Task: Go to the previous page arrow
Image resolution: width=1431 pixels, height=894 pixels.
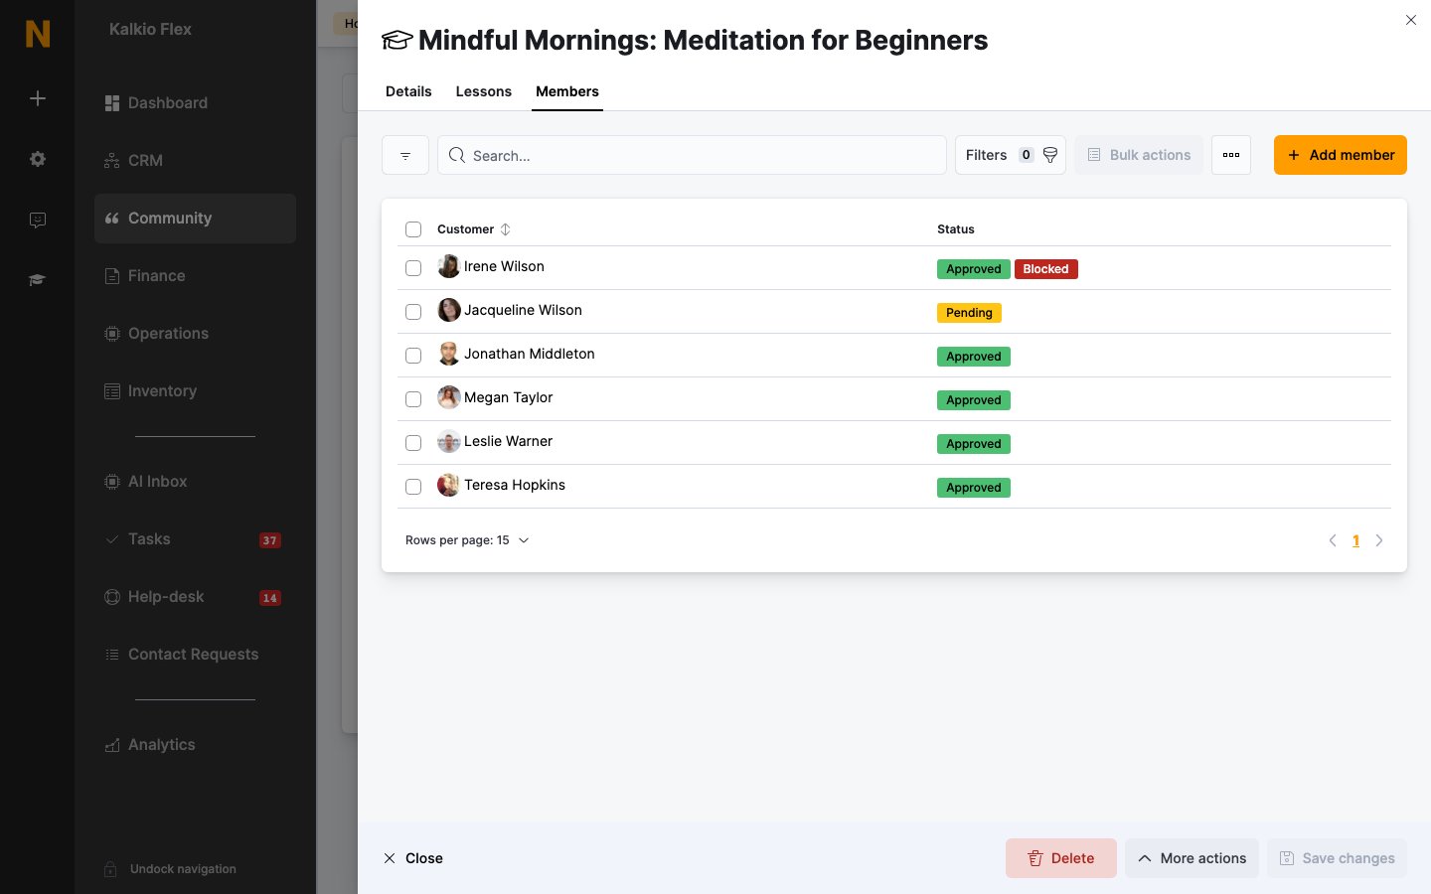Action: click(1333, 540)
